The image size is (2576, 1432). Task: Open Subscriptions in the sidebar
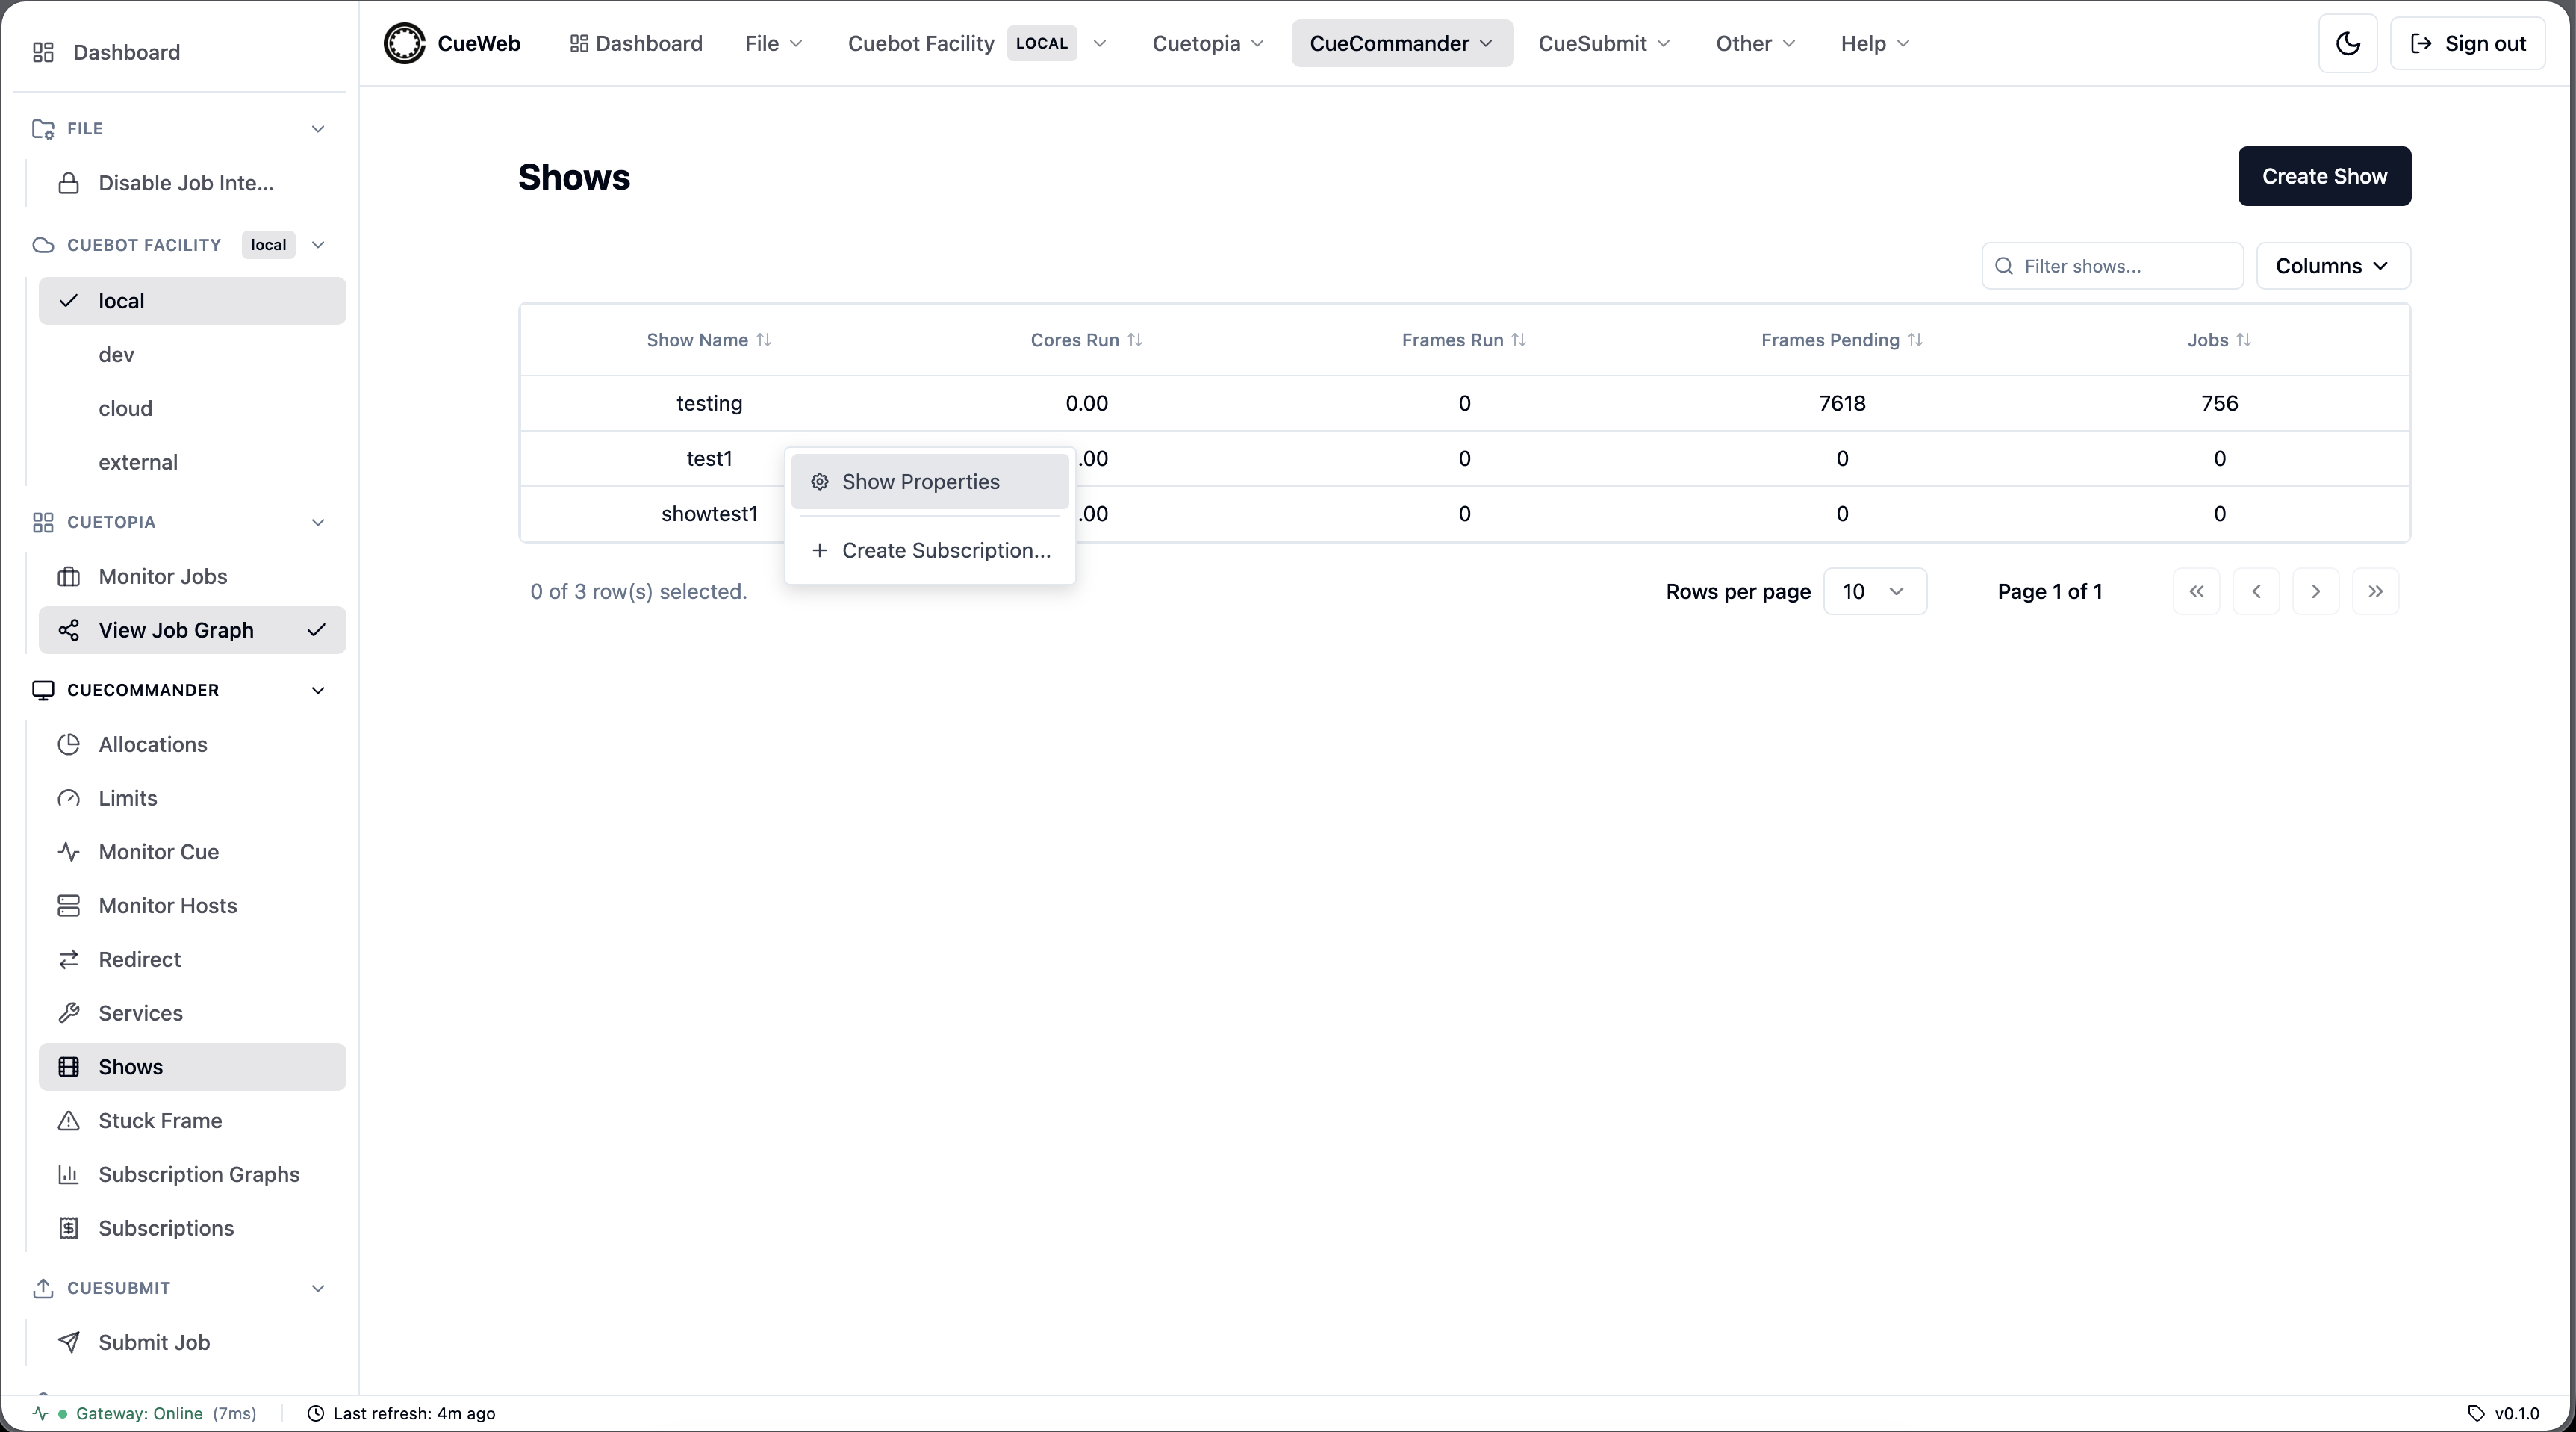(192, 1228)
